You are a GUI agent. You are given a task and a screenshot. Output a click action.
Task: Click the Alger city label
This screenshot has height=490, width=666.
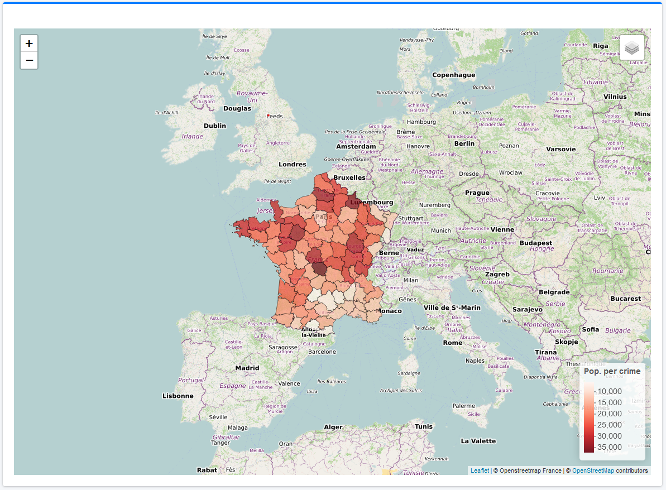tap(333, 427)
